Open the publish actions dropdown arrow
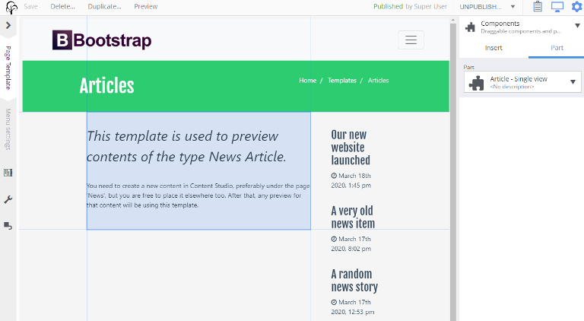Image resolution: width=584 pixels, height=321 pixels. (513, 7)
